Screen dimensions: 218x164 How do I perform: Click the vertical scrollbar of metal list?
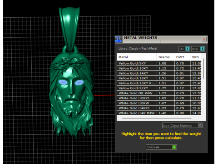coord(203,69)
